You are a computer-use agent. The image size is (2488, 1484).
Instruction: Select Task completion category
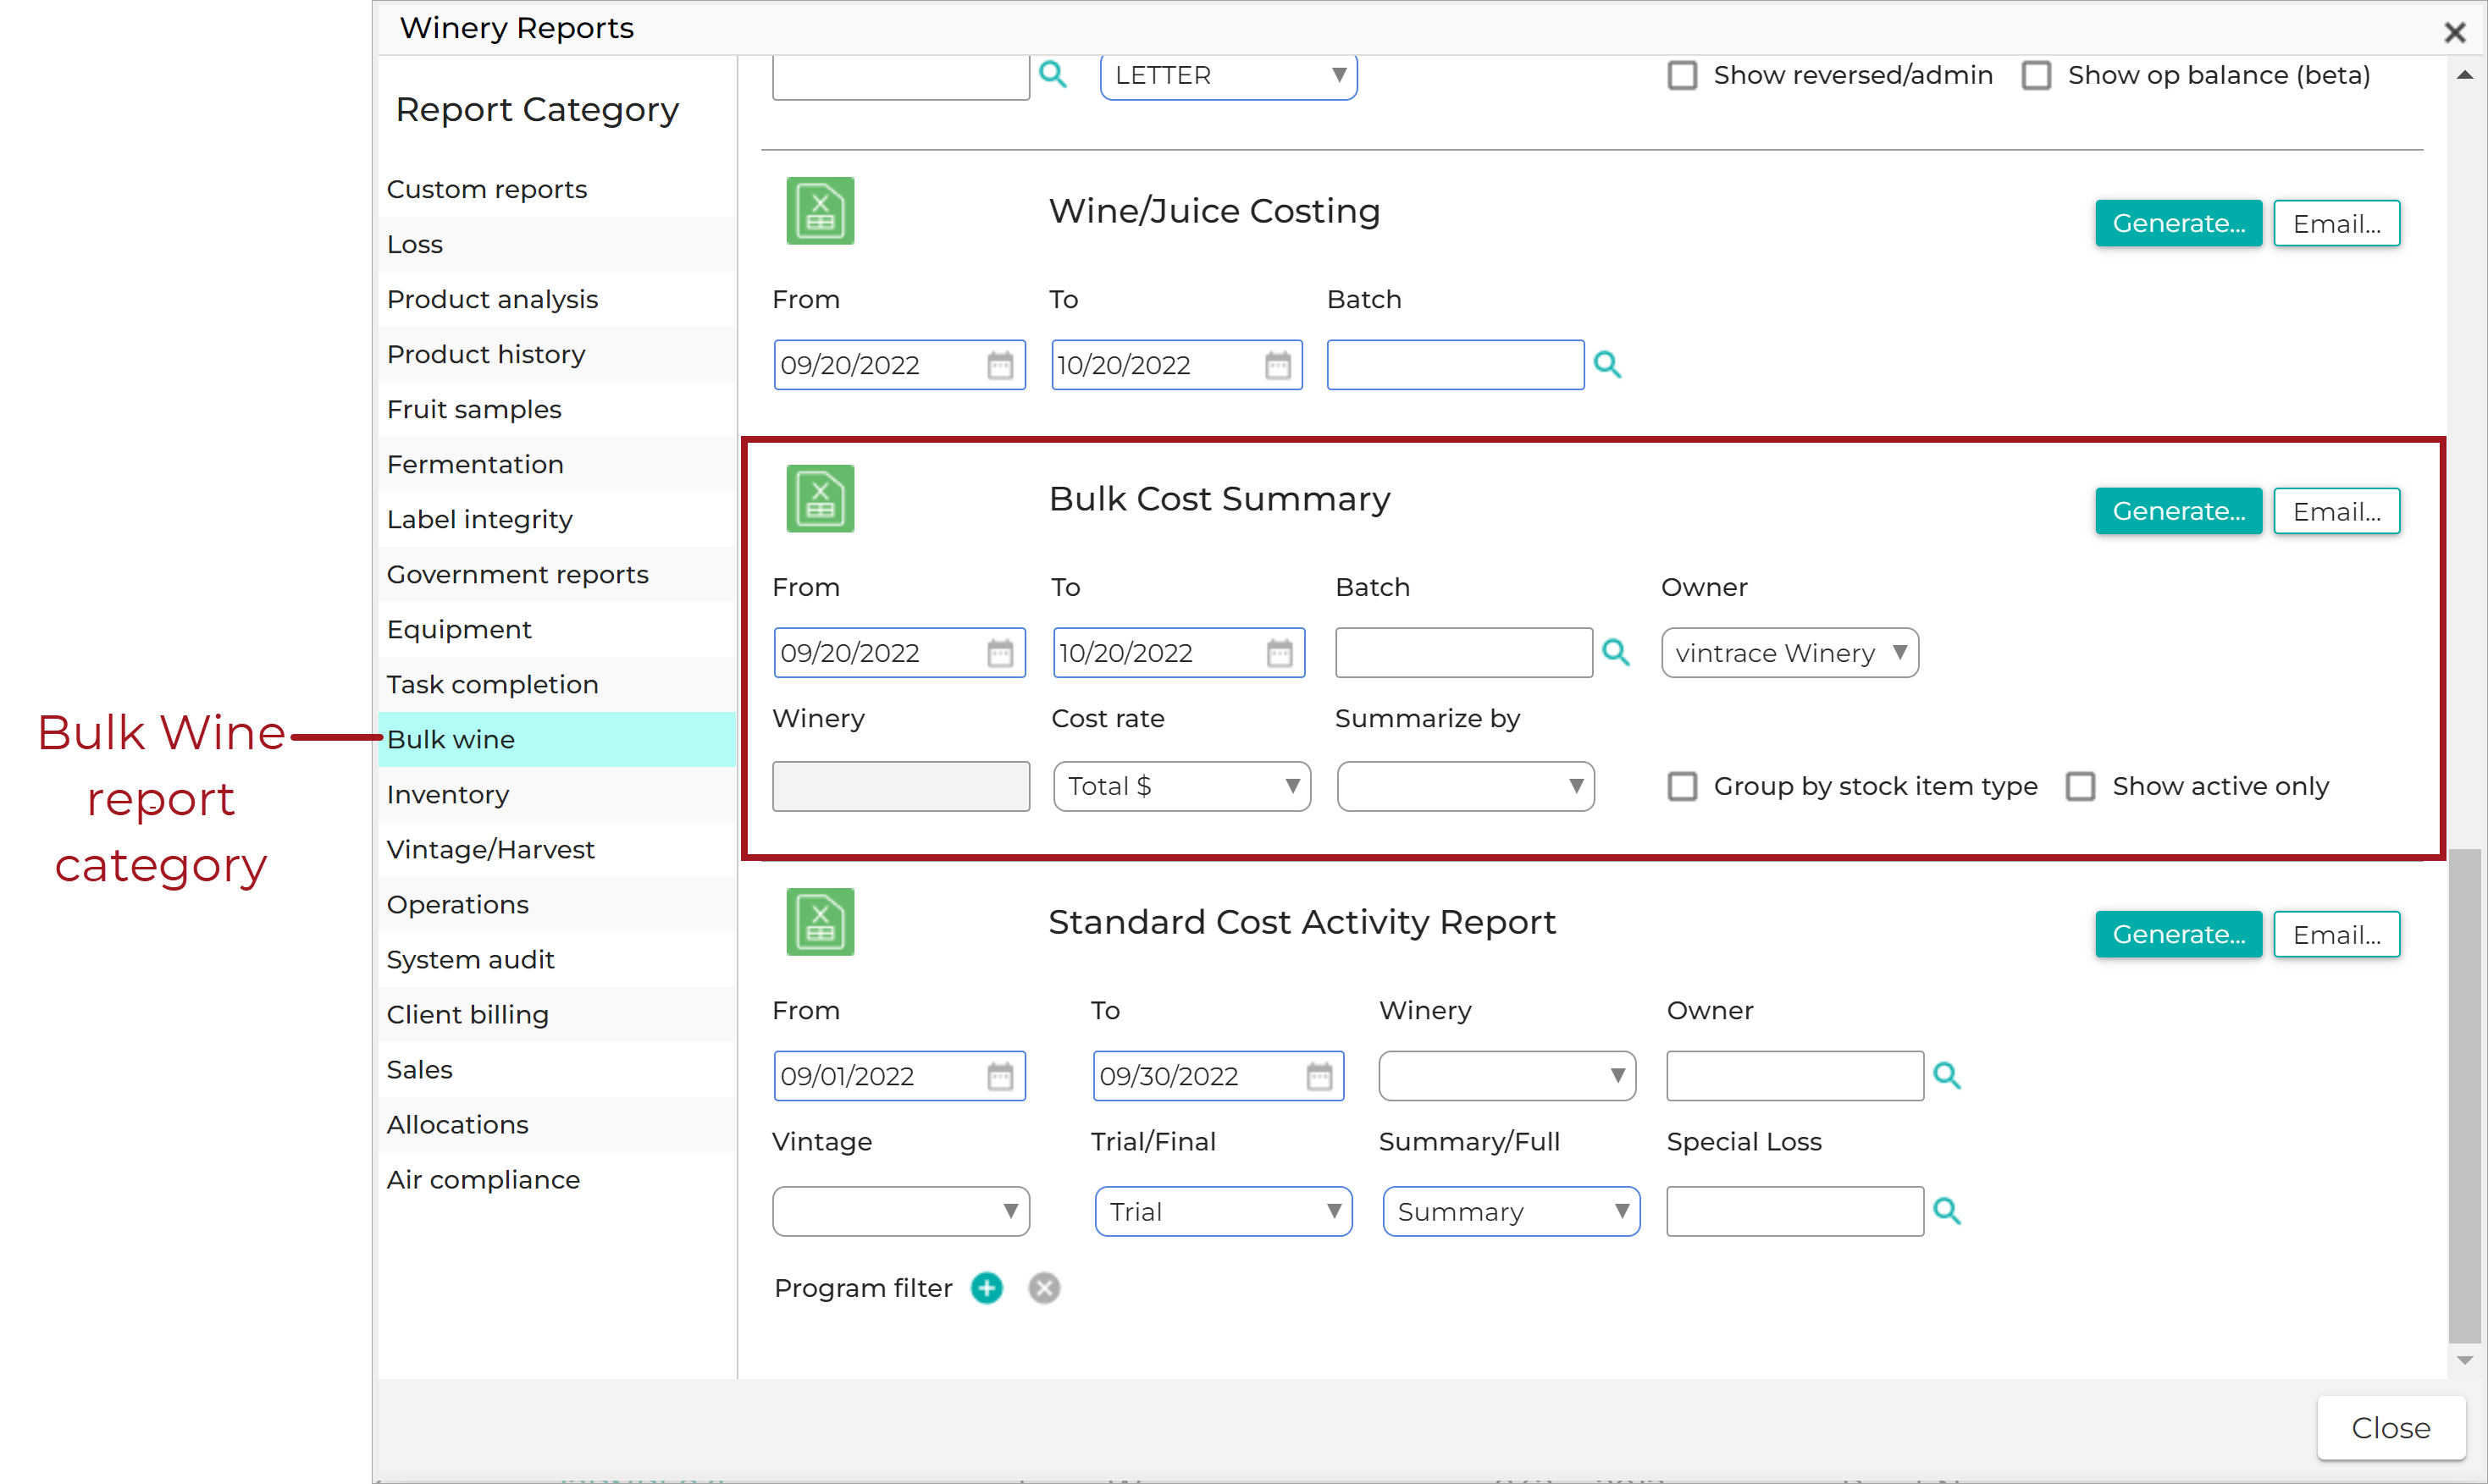(557, 684)
